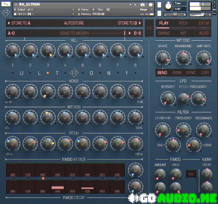This screenshot has width=218, height=204.
Task: Toggle the step 1 dot left of U
Action: point(13,73)
